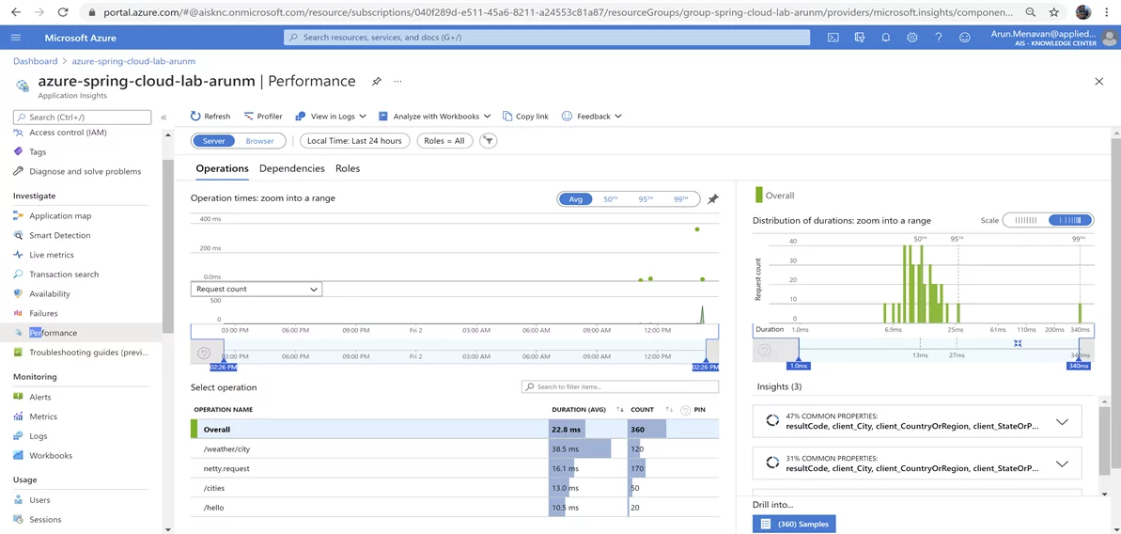Open the feedback smiley in the top bar

tap(965, 38)
